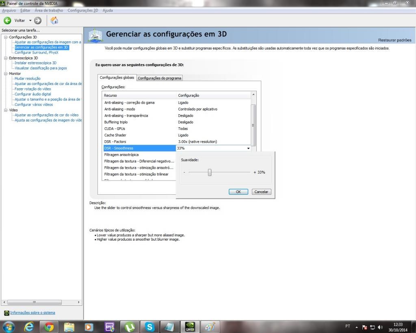Click Cancelar in the Suavidade popup
This screenshot has width=416, height=333.
tap(261, 192)
